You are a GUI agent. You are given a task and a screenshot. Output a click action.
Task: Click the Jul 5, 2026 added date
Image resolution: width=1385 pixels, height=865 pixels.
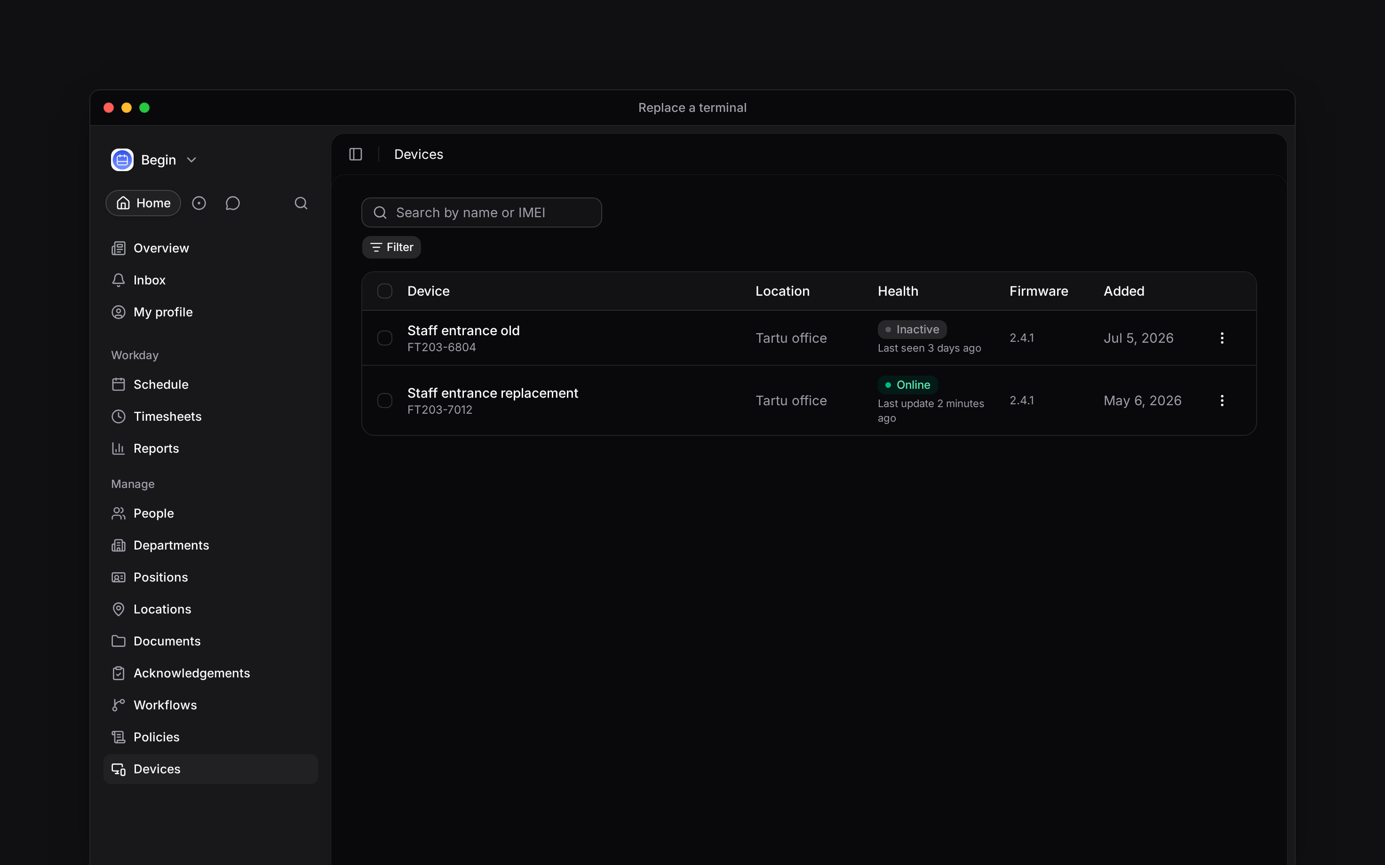pos(1139,338)
